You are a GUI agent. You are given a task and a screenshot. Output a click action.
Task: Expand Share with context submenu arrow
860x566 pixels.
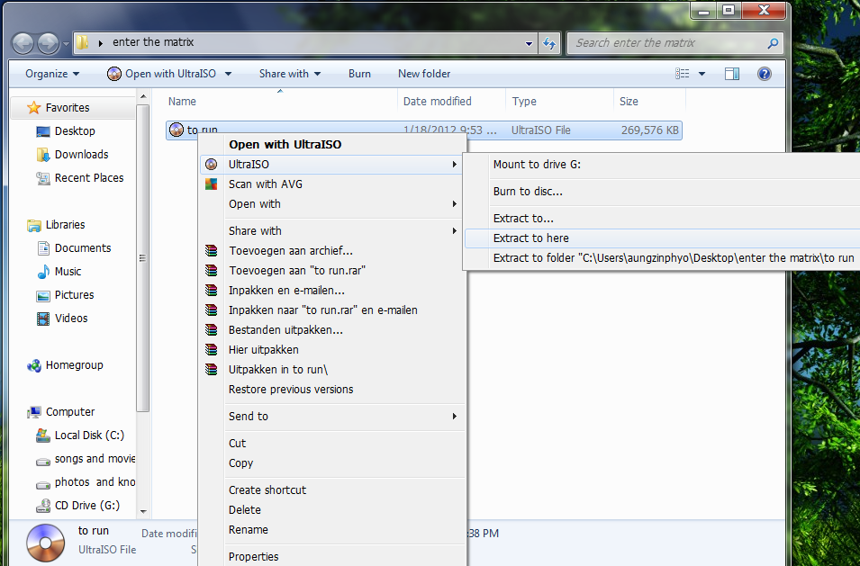click(454, 230)
